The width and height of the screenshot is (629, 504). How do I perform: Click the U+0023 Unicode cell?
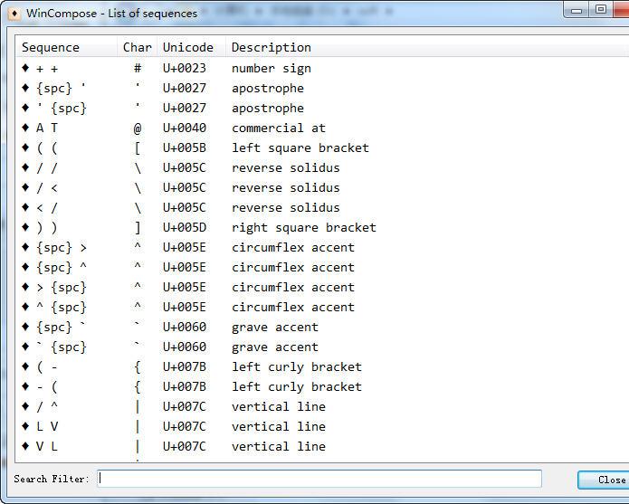click(x=184, y=68)
